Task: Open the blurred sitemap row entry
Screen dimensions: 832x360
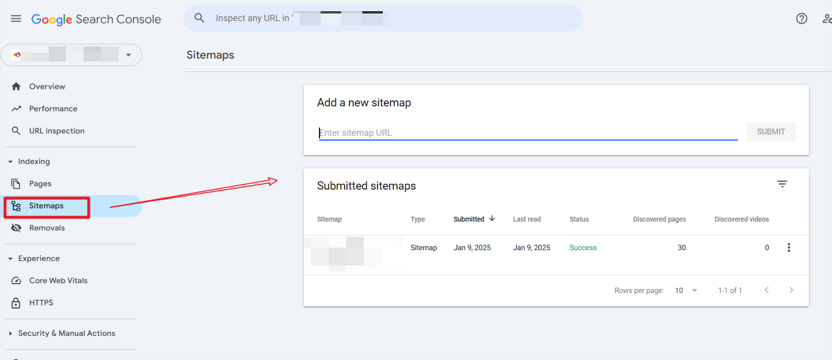Action: 353,254
